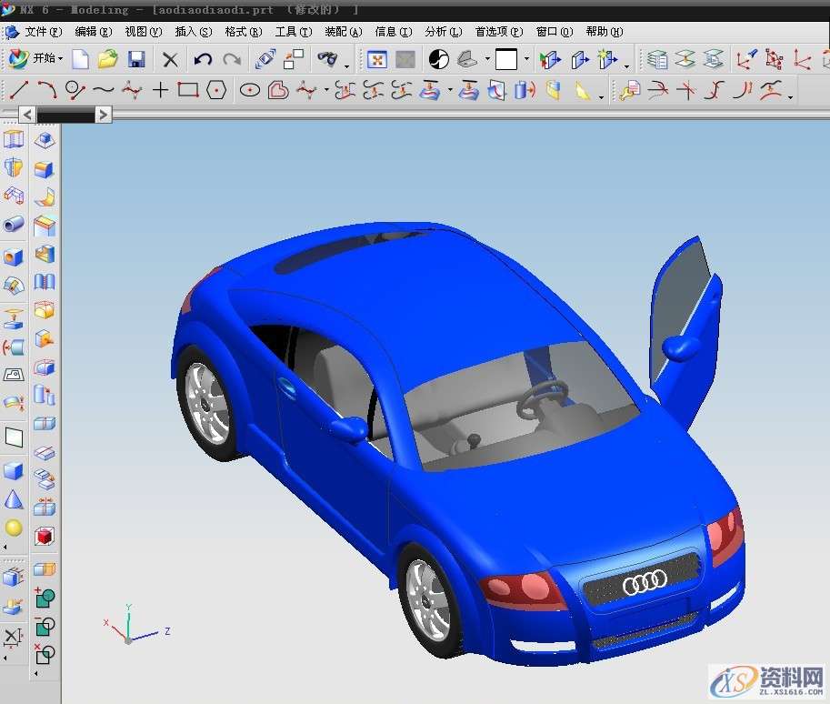This screenshot has width=830, height=704.
Task: Select the Rectangle sketch tool
Action: coord(188,90)
